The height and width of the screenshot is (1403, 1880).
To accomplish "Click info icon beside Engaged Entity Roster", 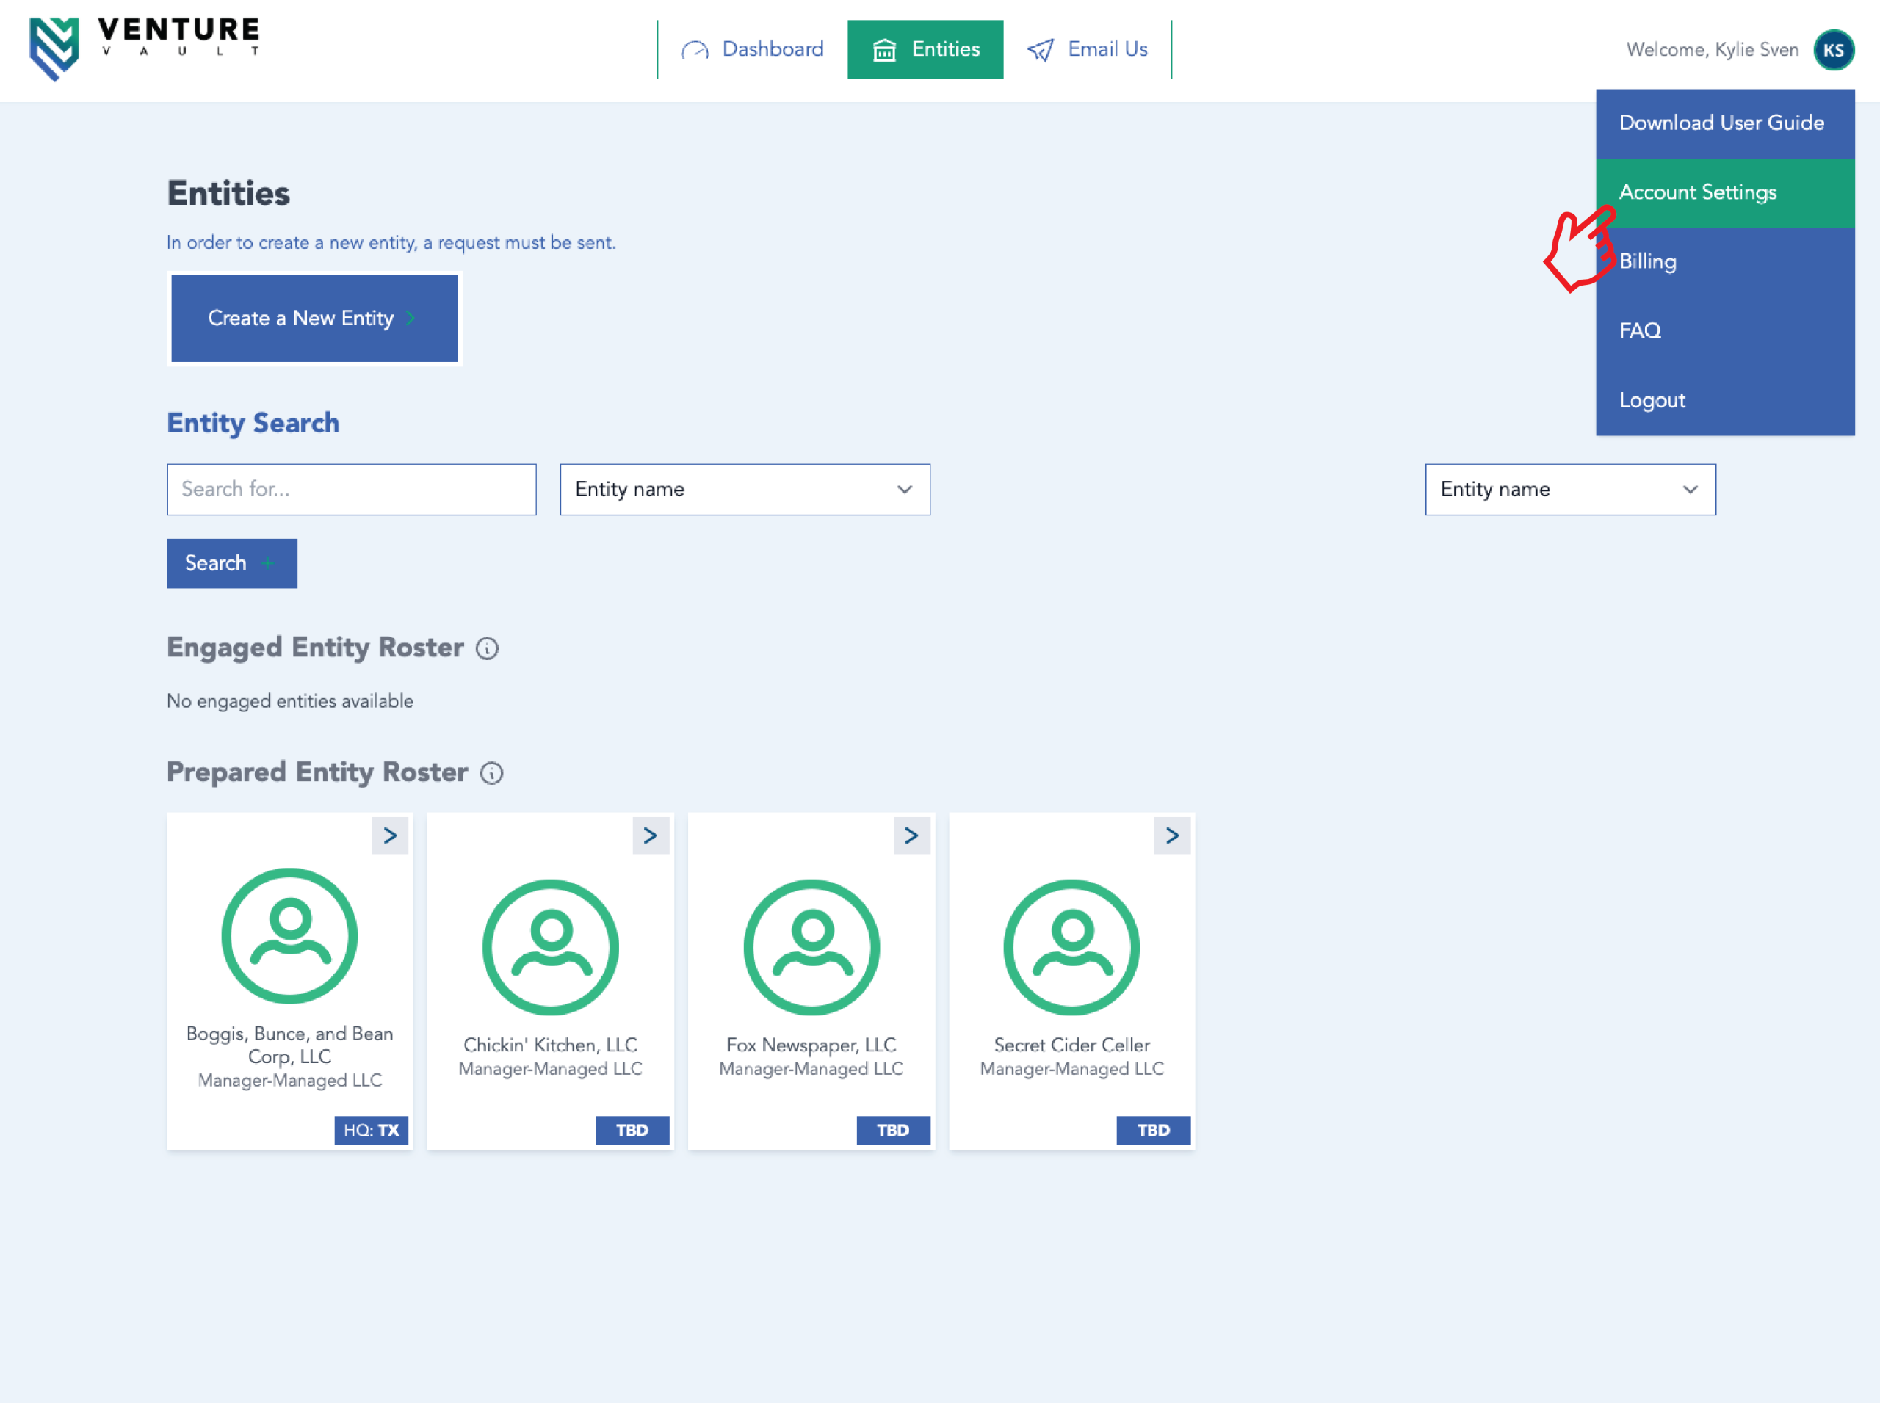I will tap(487, 649).
